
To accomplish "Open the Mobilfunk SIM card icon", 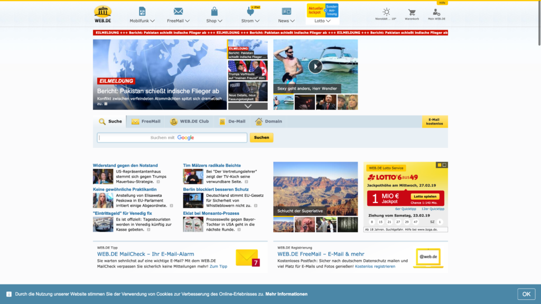I will coord(142,11).
